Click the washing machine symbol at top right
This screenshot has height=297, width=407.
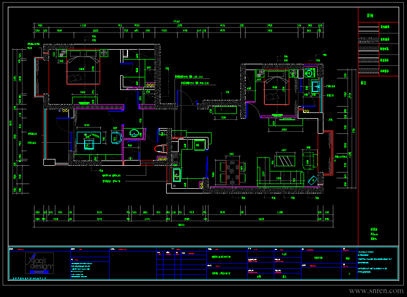click(x=309, y=73)
